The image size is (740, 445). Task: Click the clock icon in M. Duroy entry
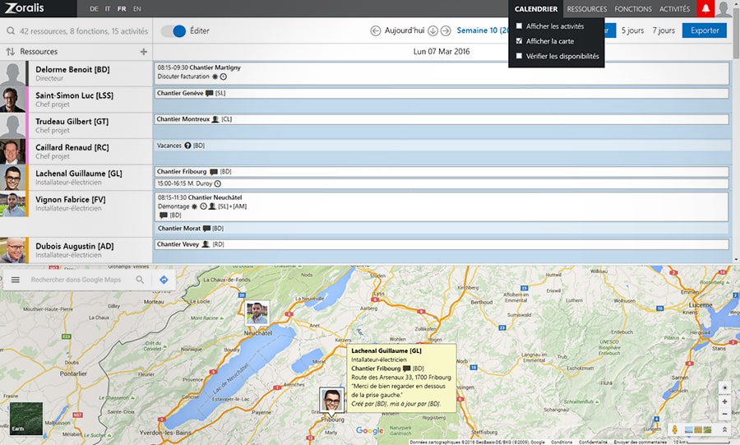tap(218, 183)
